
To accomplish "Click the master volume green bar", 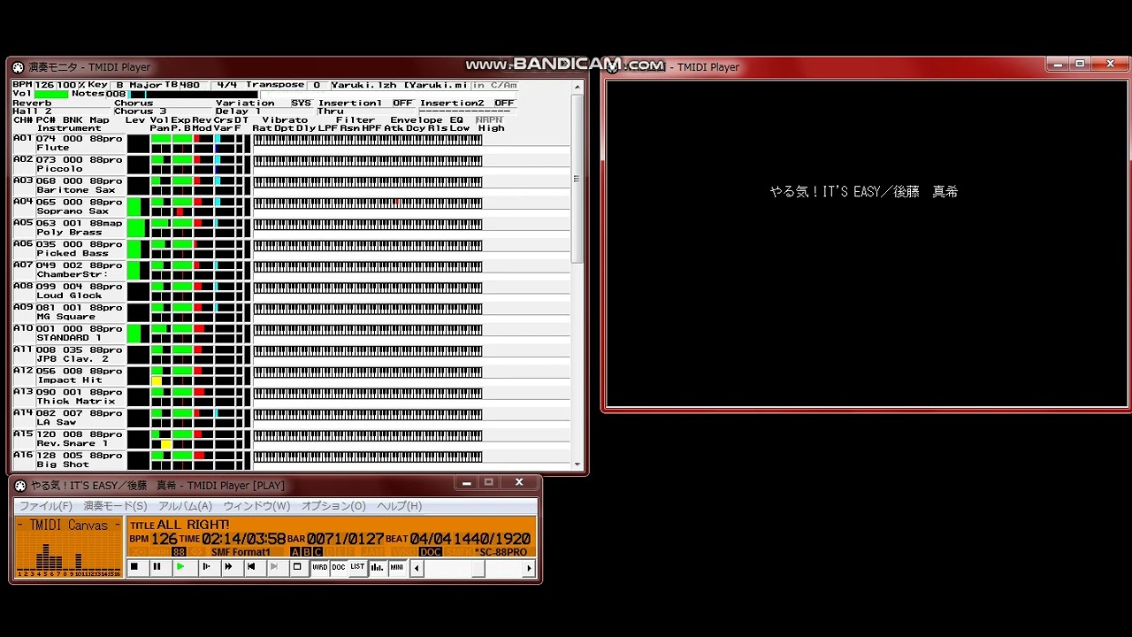I will pos(51,94).
